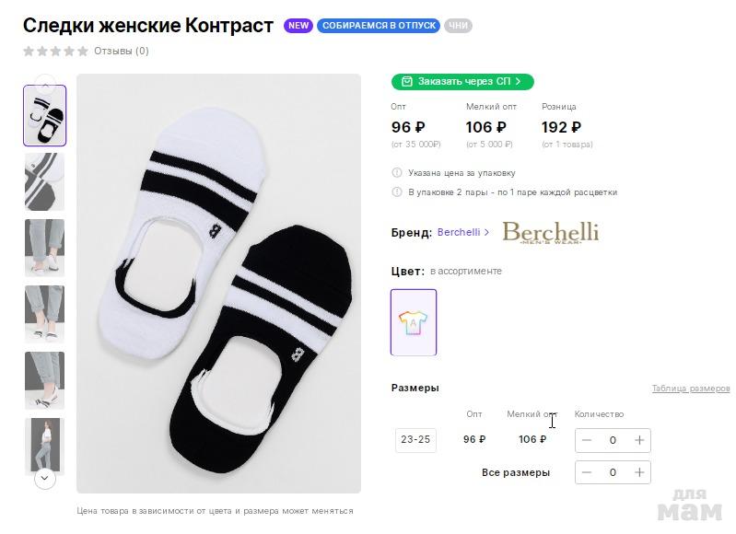This screenshot has height=534, width=736.
Task: Click the NEW badge
Action: point(298,26)
